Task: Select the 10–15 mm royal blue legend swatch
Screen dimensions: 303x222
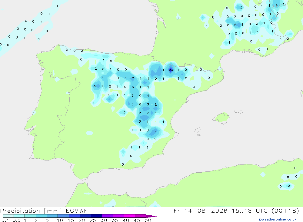Action: tap(63, 216)
